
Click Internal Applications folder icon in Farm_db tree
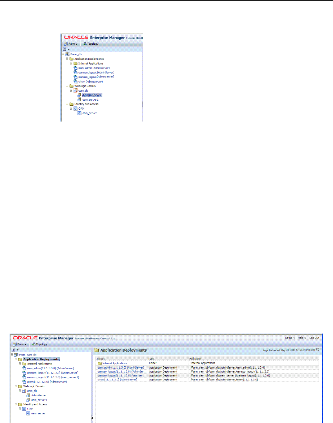(x=75, y=63)
